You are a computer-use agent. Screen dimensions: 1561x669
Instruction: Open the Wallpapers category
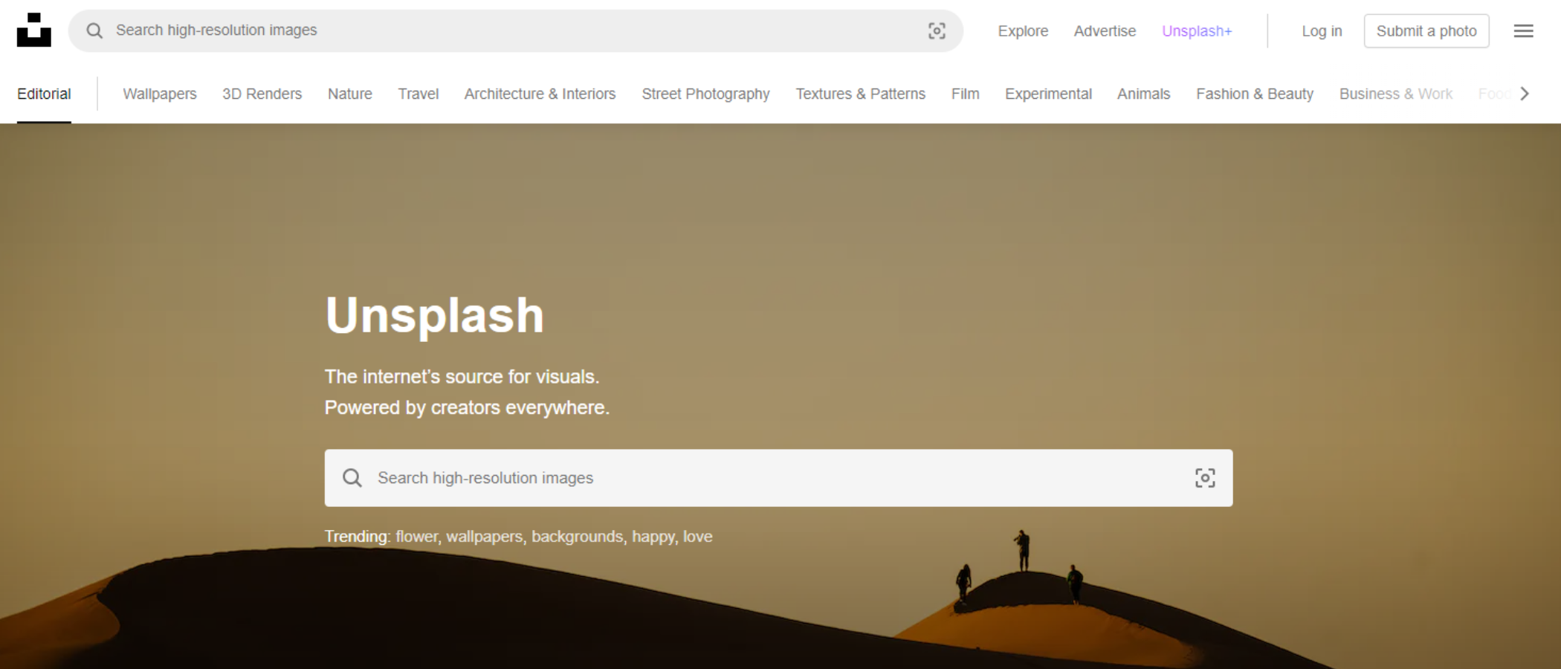tap(160, 94)
